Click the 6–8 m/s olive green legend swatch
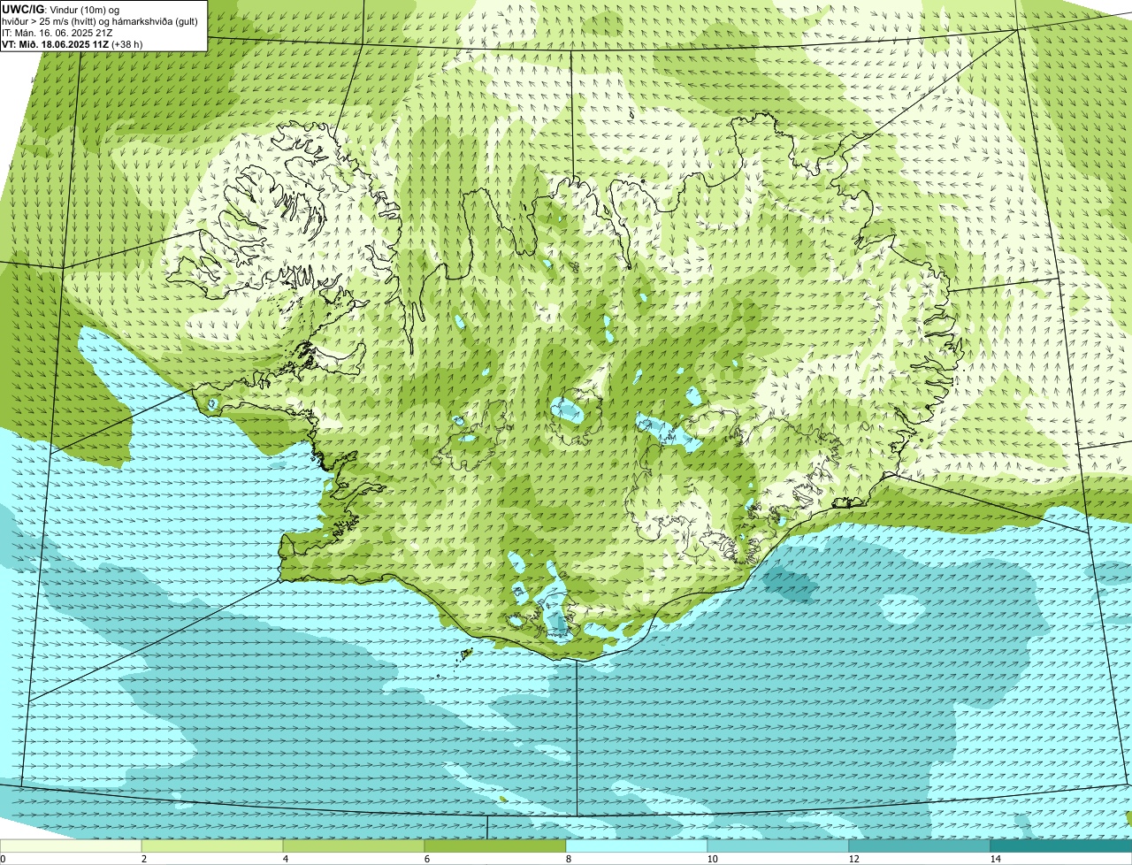The image size is (1132, 865). [495, 846]
